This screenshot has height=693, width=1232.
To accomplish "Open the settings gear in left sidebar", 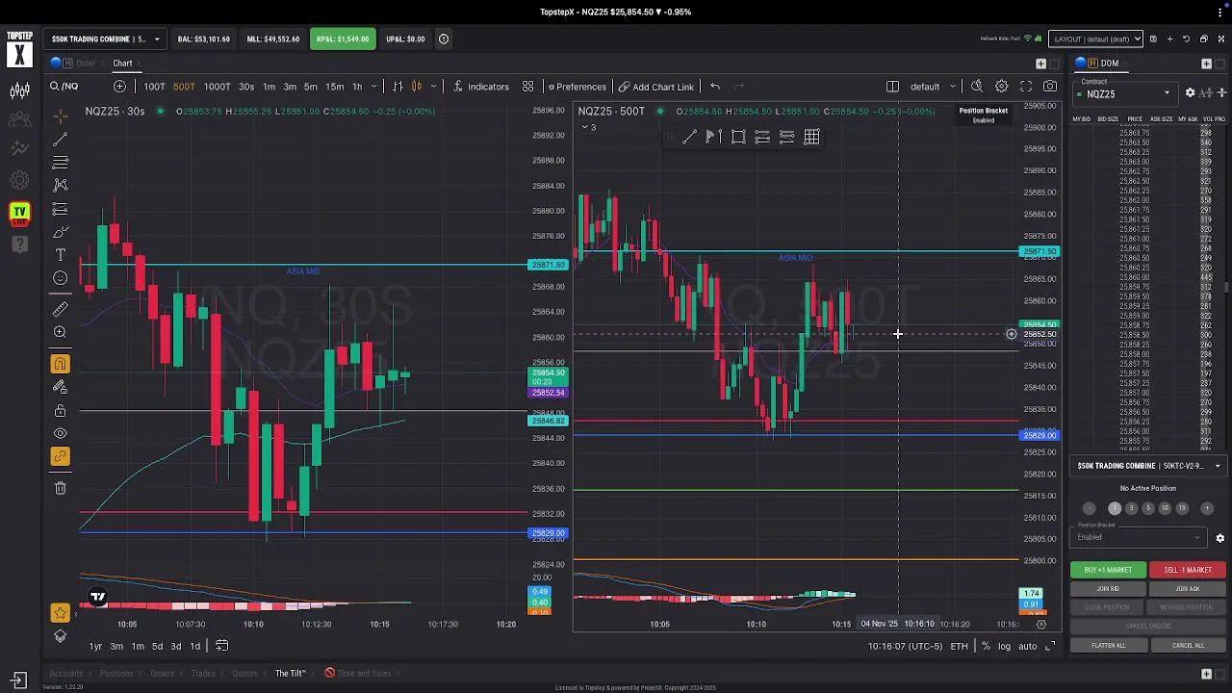I will 19,180.
